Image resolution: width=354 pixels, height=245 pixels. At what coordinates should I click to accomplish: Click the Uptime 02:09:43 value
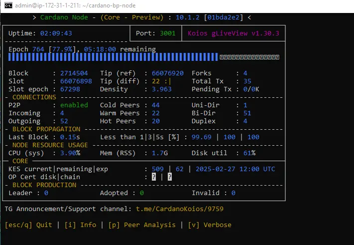56,33
